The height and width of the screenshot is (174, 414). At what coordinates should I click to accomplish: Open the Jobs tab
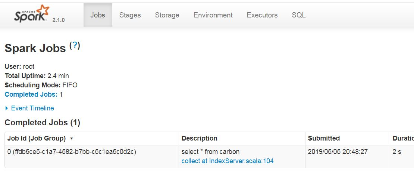[98, 15]
